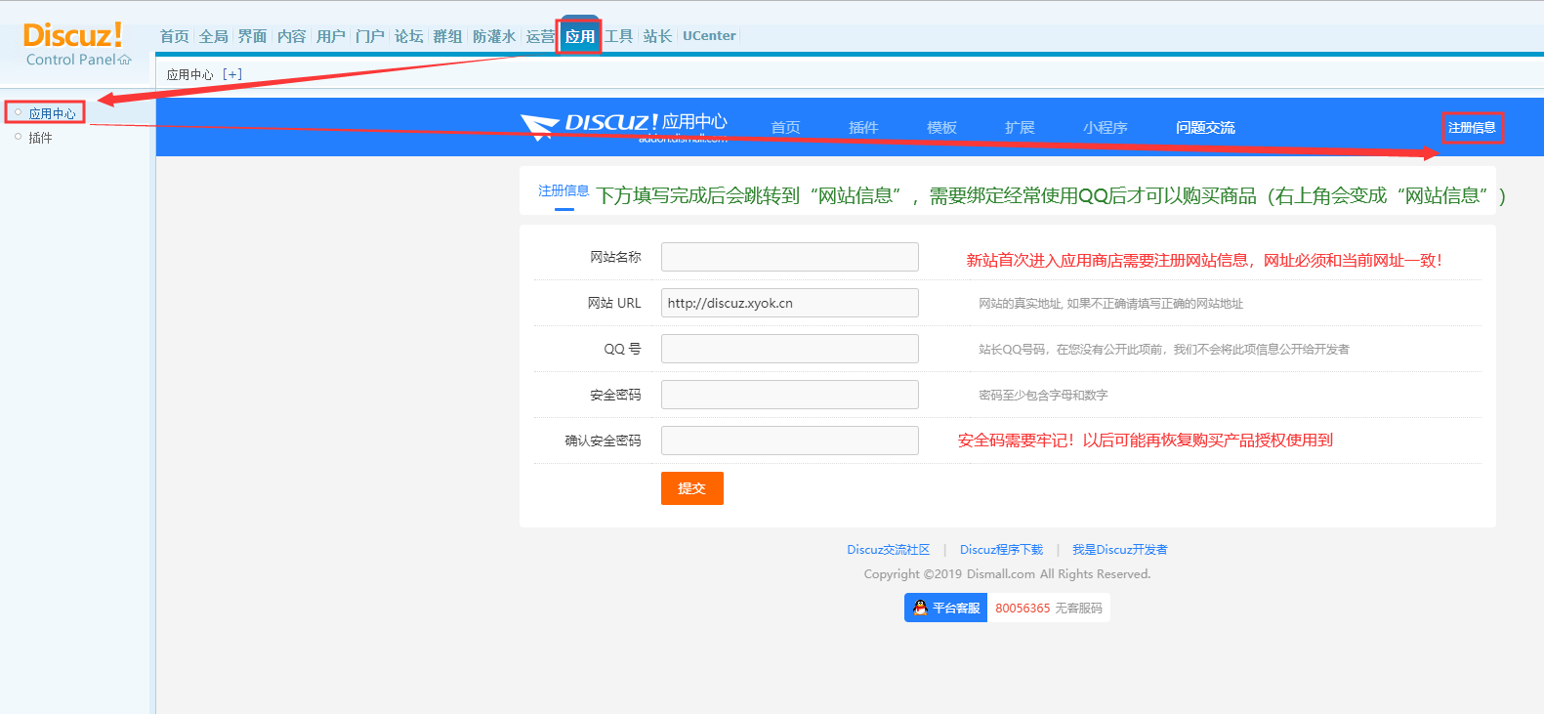Open the 站长 admin menu
This screenshot has width=1544, height=714.
(657, 36)
